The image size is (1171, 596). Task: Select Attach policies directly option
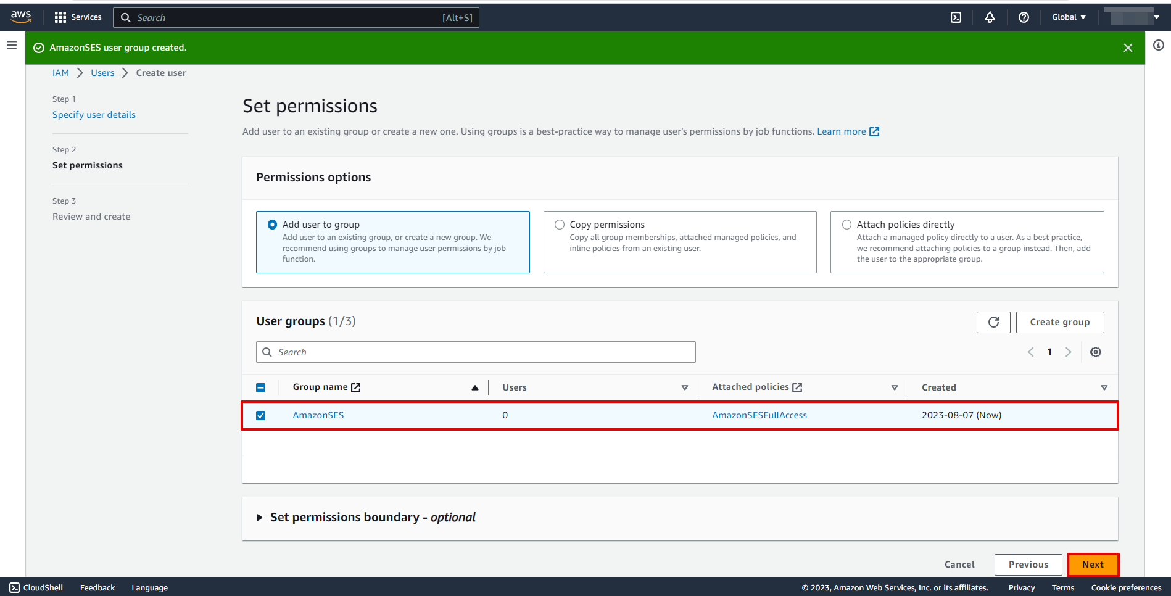(847, 225)
